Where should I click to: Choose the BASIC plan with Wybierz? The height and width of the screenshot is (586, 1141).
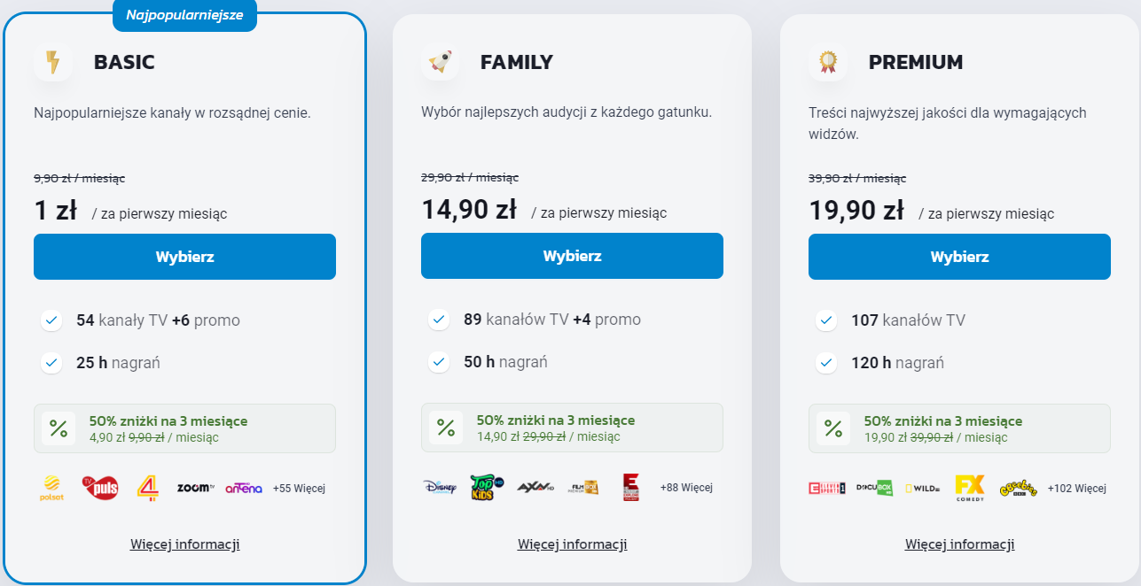pos(184,257)
